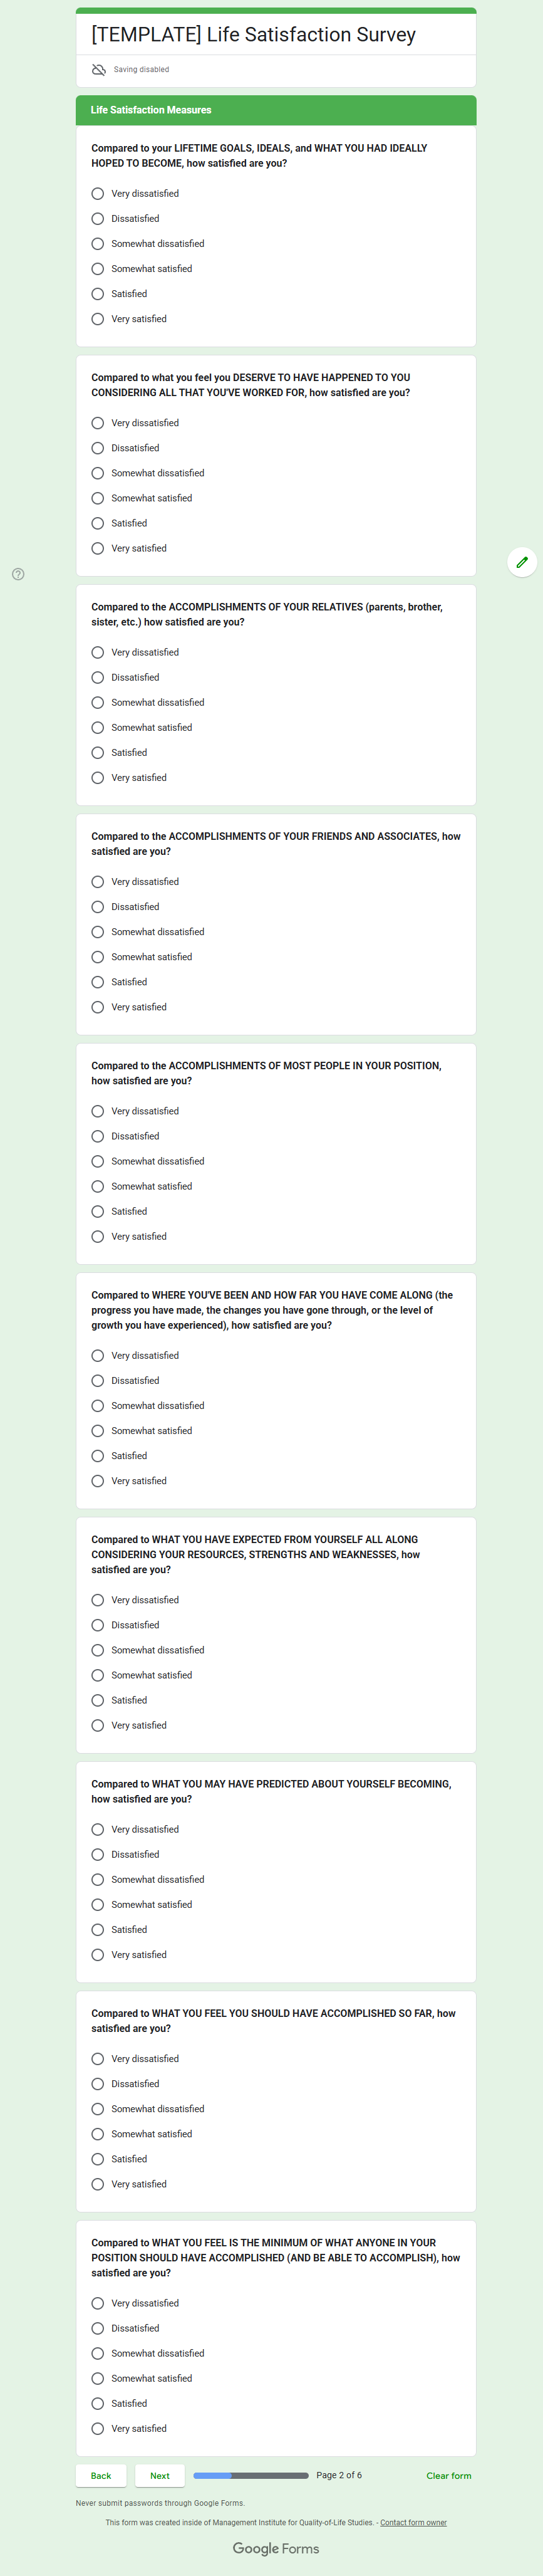Click the page progress bar
The height and width of the screenshot is (2576, 543).
(251, 2476)
